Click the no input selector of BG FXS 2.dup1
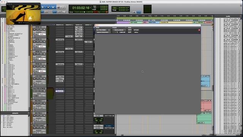 [x=99, y=126]
